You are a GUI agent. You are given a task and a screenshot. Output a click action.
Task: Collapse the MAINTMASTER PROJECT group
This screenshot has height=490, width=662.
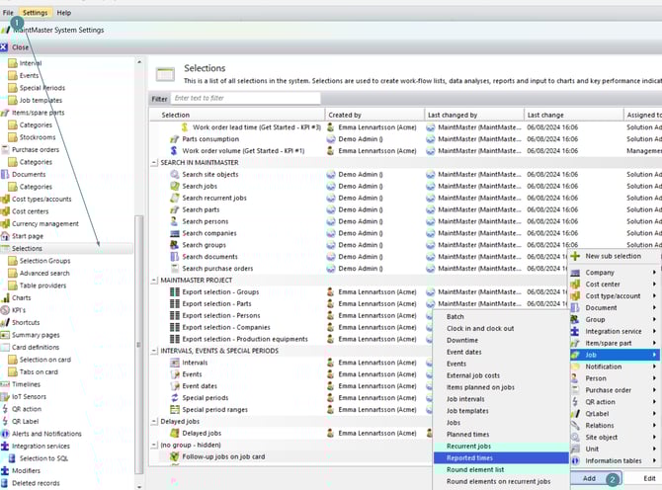(x=154, y=280)
